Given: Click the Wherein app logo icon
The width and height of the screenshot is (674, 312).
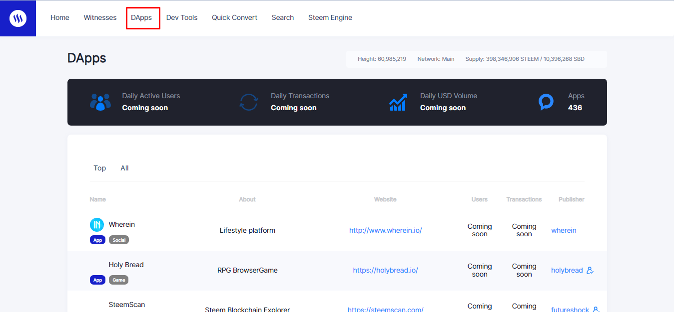Looking at the screenshot, I should tap(97, 225).
